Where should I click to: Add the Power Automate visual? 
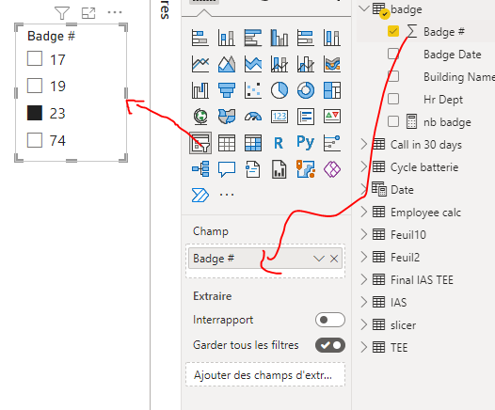[200, 195]
